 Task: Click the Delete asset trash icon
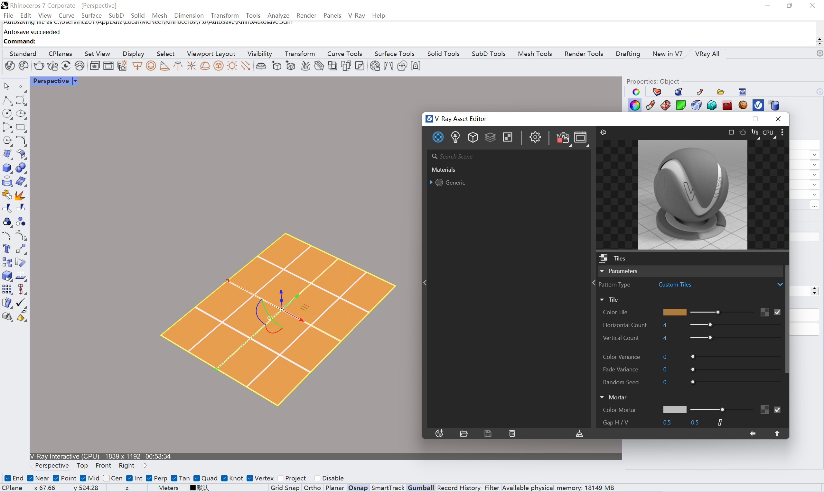[x=512, y=433]
